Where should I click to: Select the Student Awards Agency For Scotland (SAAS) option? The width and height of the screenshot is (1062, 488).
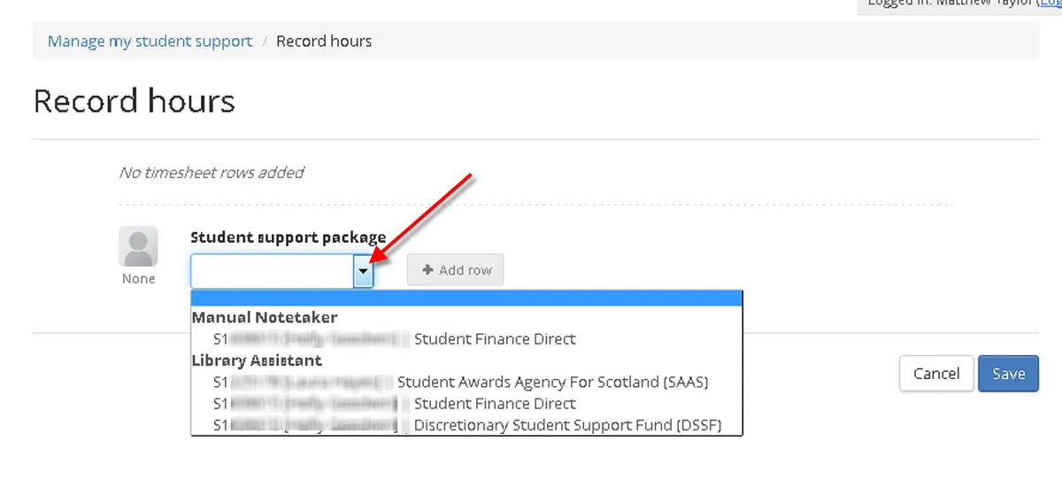(467, 383)
